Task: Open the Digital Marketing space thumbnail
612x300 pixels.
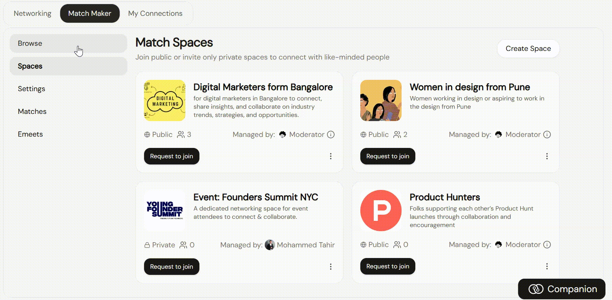Action: pyautogui.click(x=165, y=100)
